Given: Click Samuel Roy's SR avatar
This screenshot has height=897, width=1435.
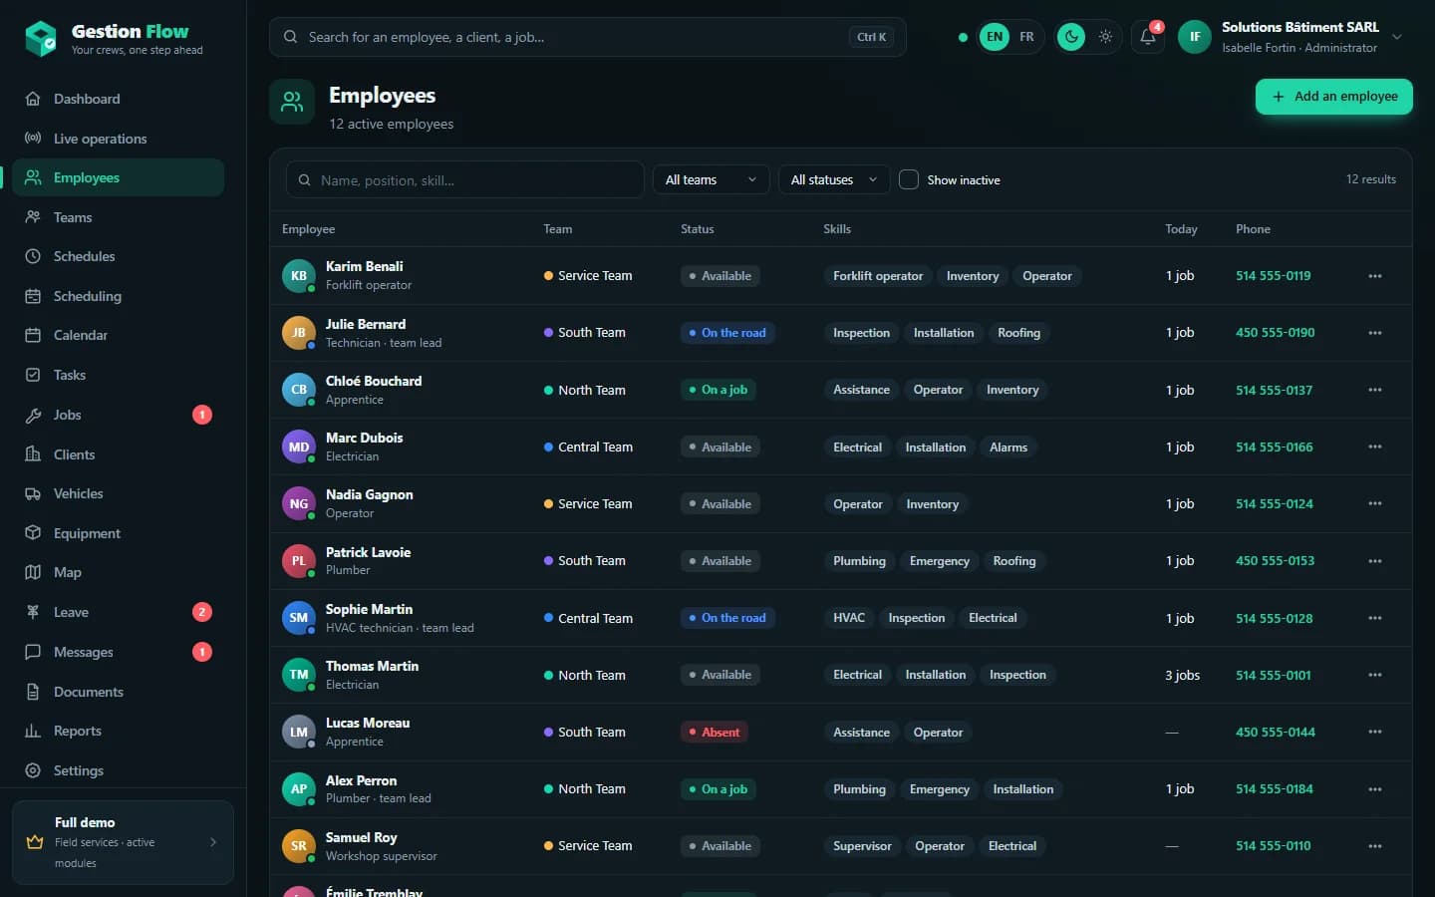Looking at the screenshot, I should (x=299, y=846).
